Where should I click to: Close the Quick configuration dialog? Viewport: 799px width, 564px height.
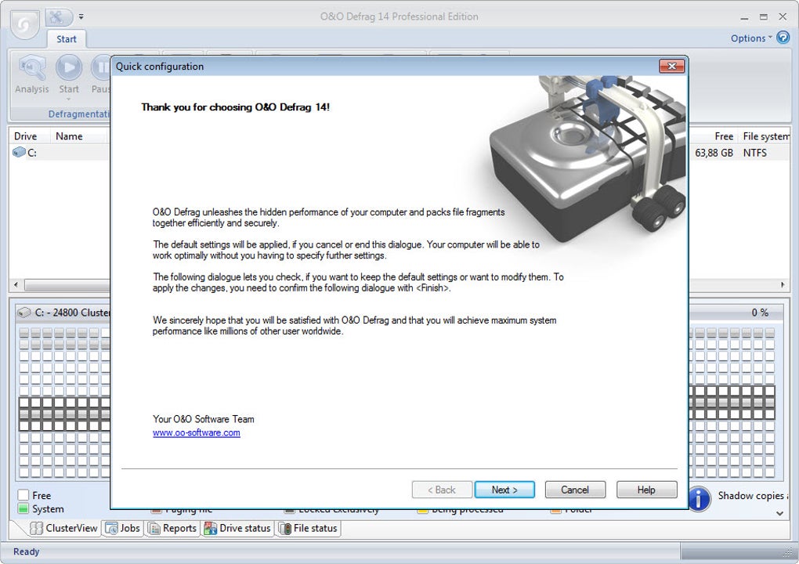point(671,67)
